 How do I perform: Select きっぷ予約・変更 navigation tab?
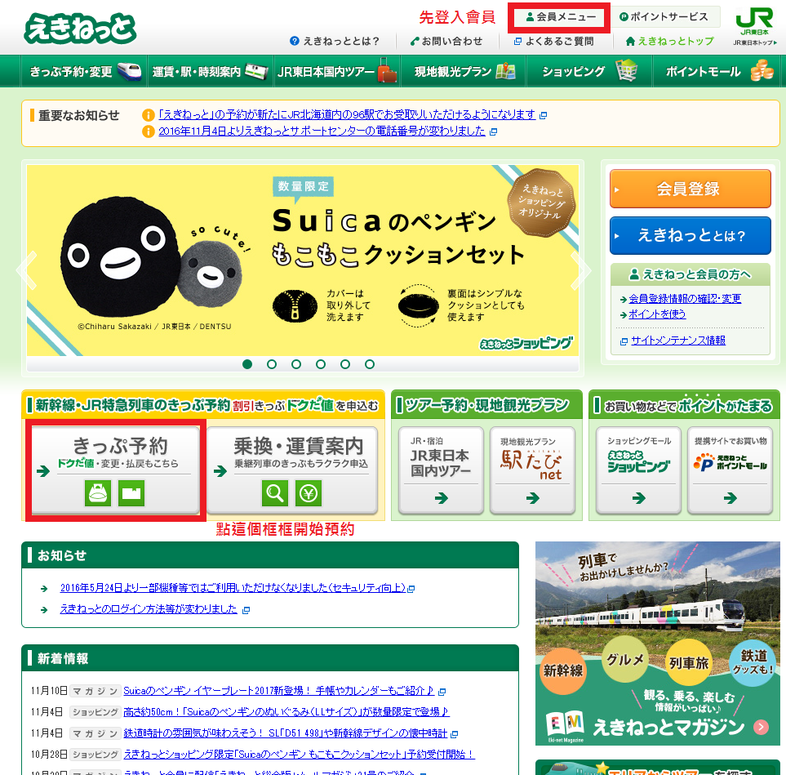coord(84,71)
